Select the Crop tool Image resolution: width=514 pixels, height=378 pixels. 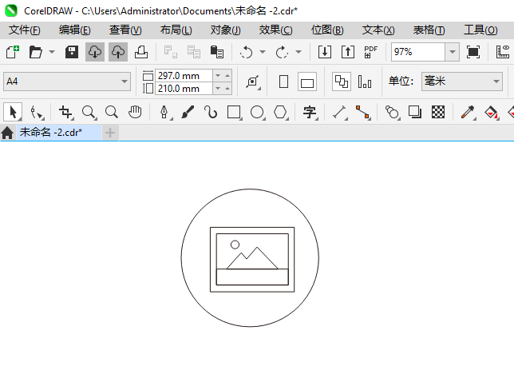[66, 112]
